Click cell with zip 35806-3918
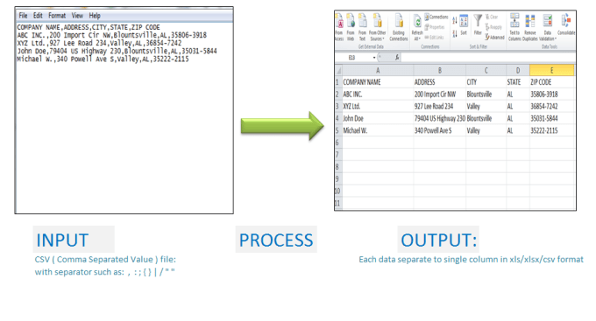 pos(551,94)
